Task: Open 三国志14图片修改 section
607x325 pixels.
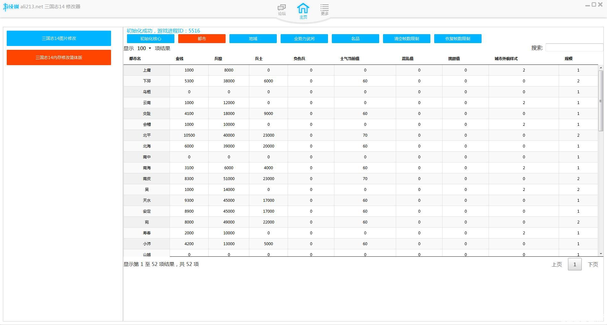Action: coord(59,38)
